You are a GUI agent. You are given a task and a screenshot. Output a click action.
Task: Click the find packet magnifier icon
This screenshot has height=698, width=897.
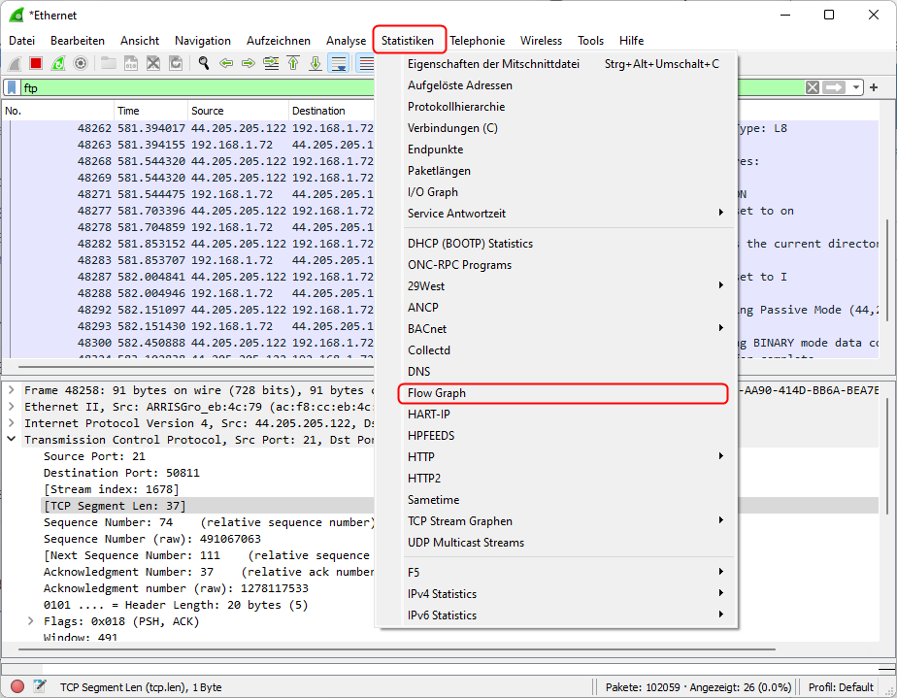(204, 63)
